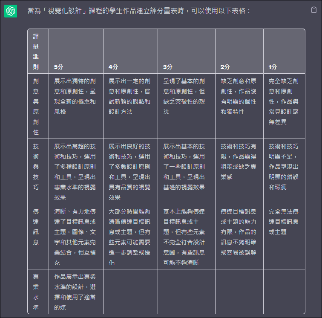This screenshot has width=322, height=318.
Task: Select the 評量準則 header cell
Action: (38, 51)
